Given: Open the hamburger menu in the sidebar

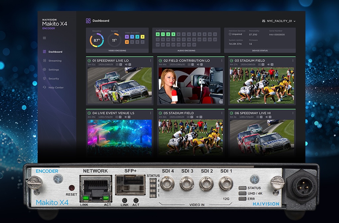Looking at the screenshot, I should click(x=44, y=38).
